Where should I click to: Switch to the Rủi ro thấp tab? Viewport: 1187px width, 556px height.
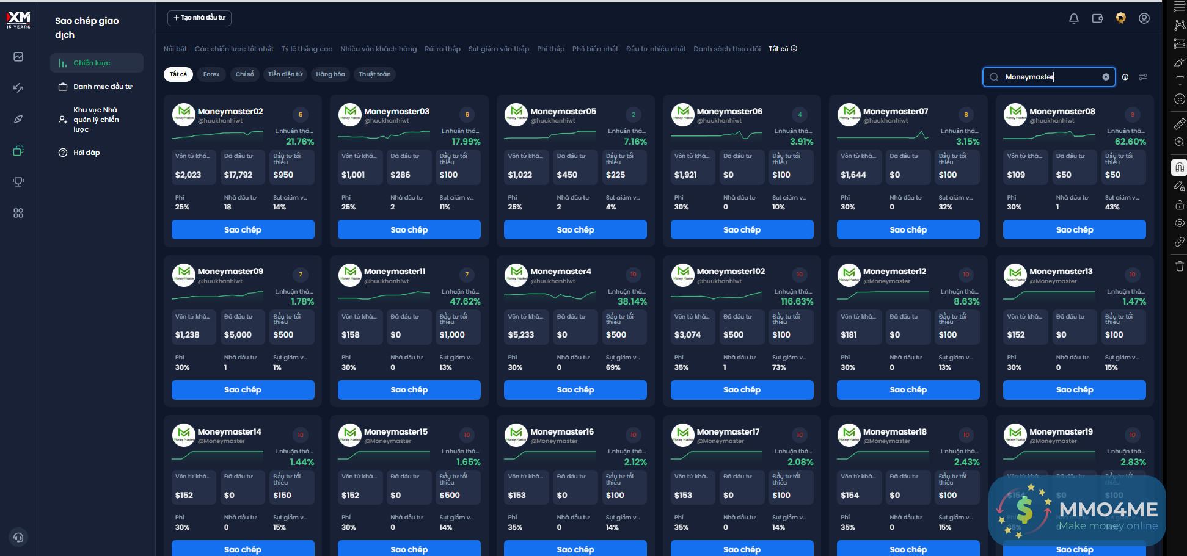point(443,49)
